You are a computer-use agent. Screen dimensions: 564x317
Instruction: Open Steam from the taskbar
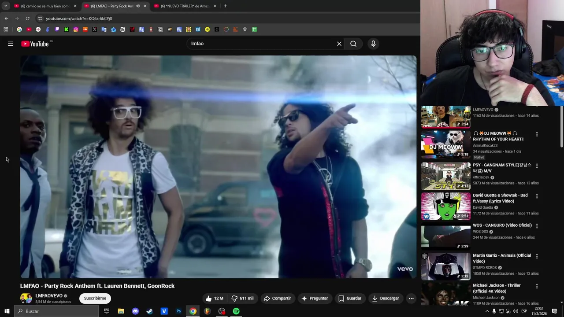(x=150, y=311)
